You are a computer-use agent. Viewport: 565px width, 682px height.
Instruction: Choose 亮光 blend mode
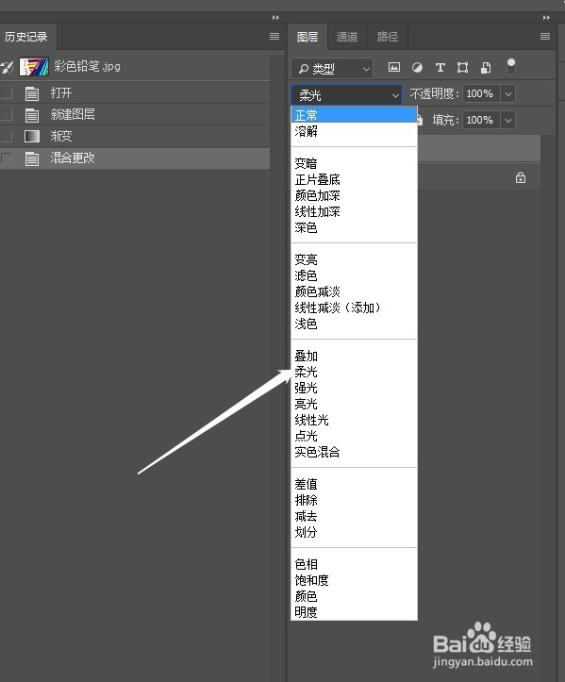click(354, 404)
